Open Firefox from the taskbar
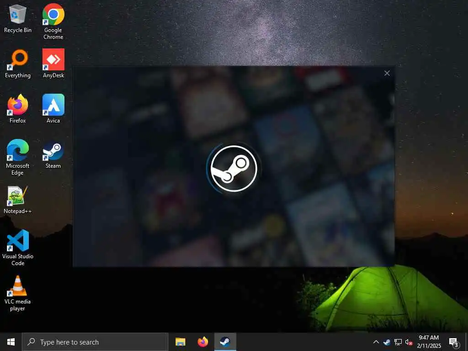The height and width of the screenshot is (351, 468). (202, 342)
